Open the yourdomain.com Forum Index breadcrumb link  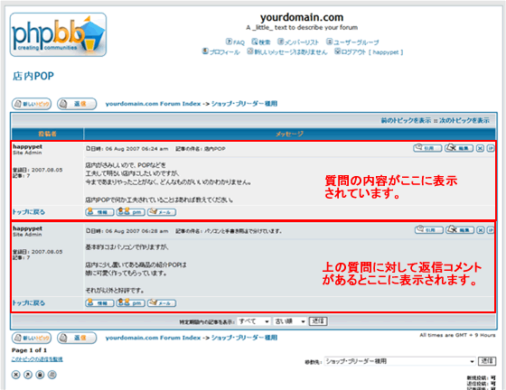[153, 104]
